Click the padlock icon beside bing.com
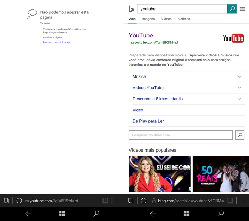 coord(154,201)
